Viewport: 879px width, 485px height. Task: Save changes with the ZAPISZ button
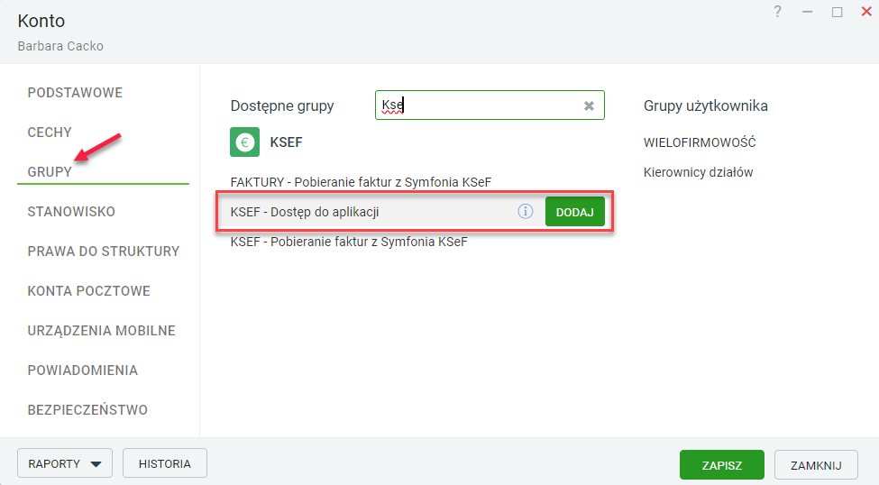pyautogui.click(x=721, y=465)
